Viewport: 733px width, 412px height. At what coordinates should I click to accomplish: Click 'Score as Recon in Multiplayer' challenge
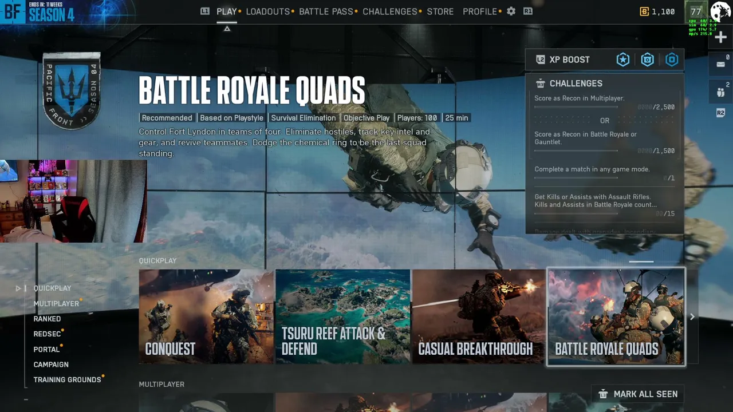[580, 98]
